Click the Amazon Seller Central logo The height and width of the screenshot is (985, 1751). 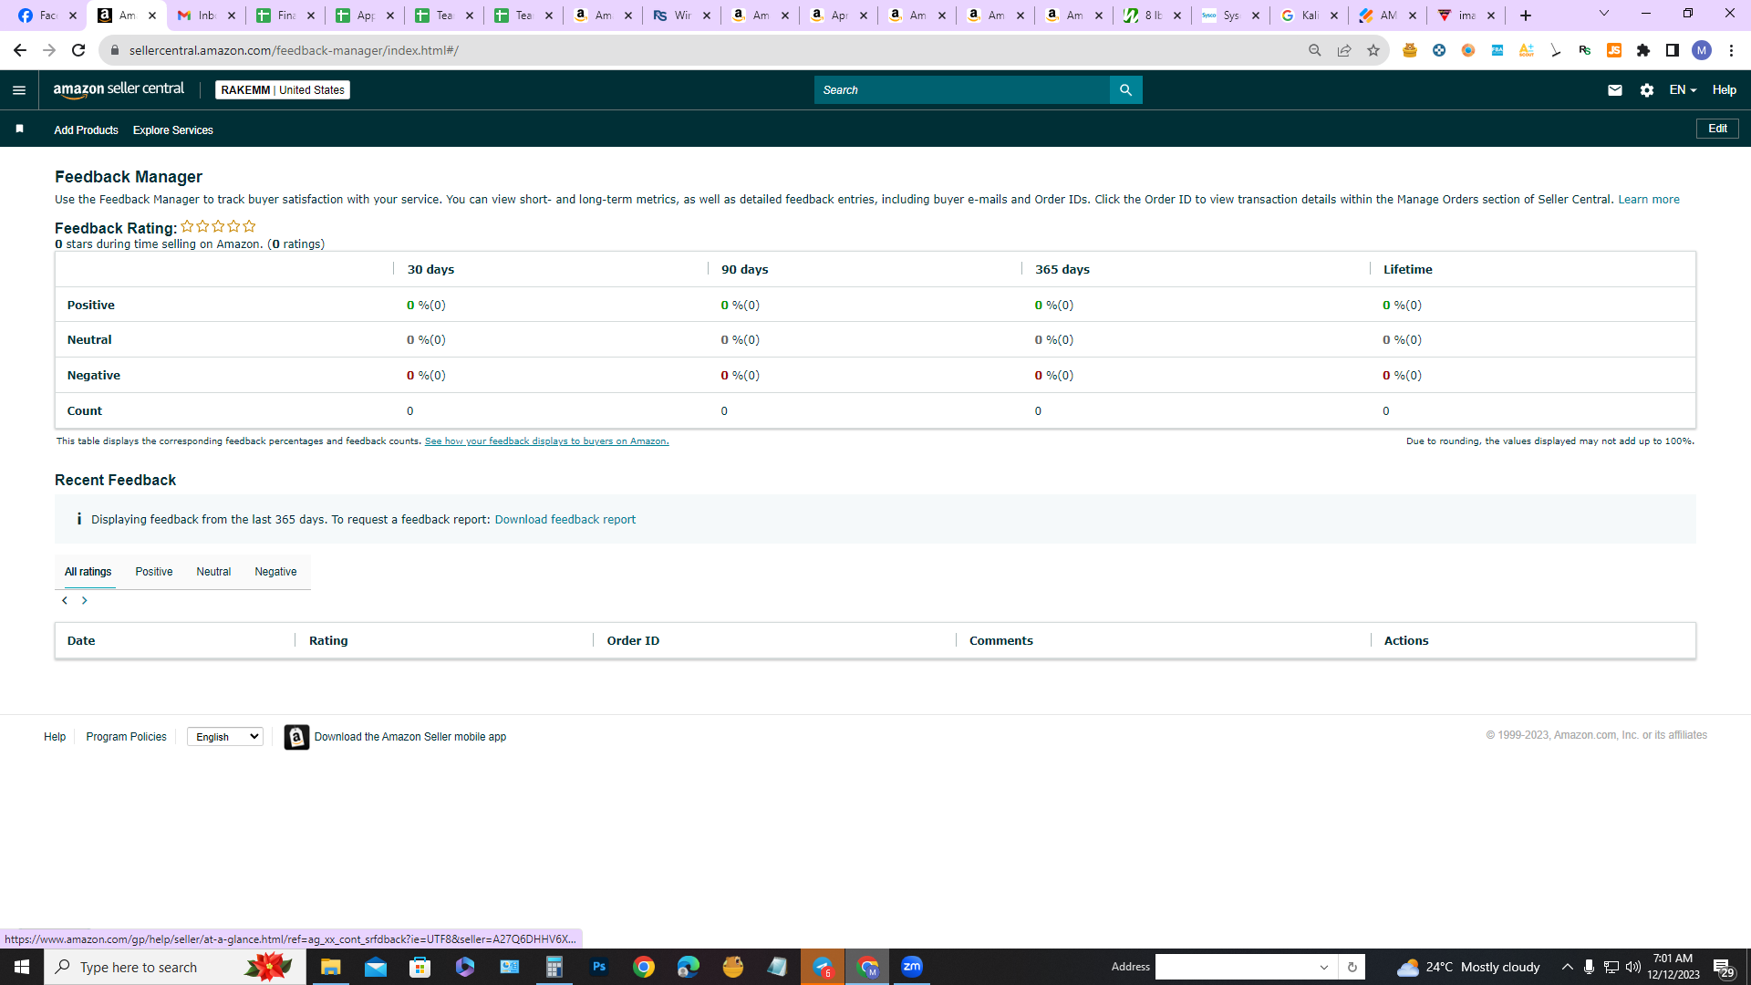click(x=119, y=89)
